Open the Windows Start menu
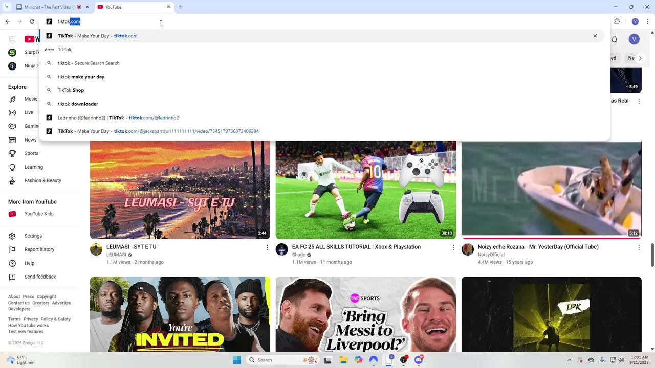Image resolution: width=655 pixels, height=368 pixels. (x=236, y=360)
